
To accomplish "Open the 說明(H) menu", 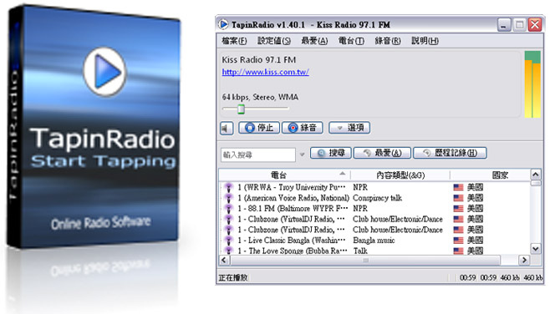I will coord(425,41).
